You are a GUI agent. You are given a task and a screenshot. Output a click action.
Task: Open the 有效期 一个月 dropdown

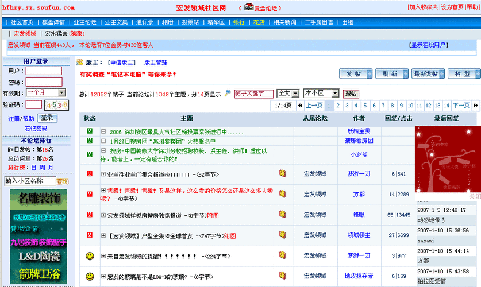click(61, 92)
